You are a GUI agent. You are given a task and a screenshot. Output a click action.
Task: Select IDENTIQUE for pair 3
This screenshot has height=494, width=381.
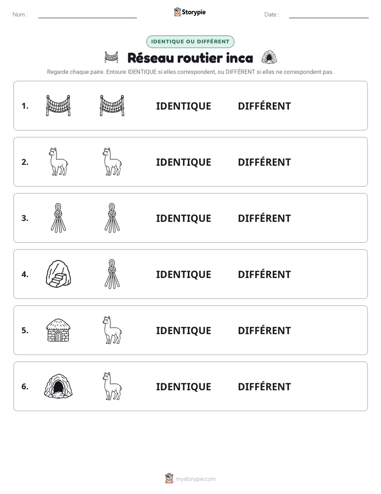[x=184, y=218]
